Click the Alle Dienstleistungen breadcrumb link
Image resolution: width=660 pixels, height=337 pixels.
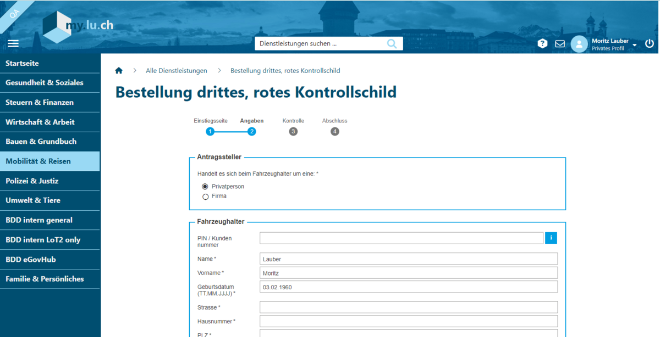pyautogui.click(x=177, y=71)
